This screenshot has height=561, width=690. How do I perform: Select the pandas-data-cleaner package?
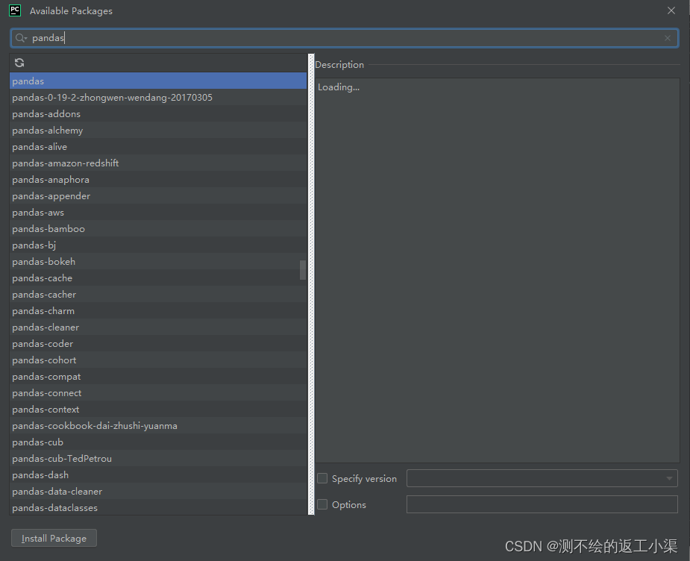[x=158, y=492]
